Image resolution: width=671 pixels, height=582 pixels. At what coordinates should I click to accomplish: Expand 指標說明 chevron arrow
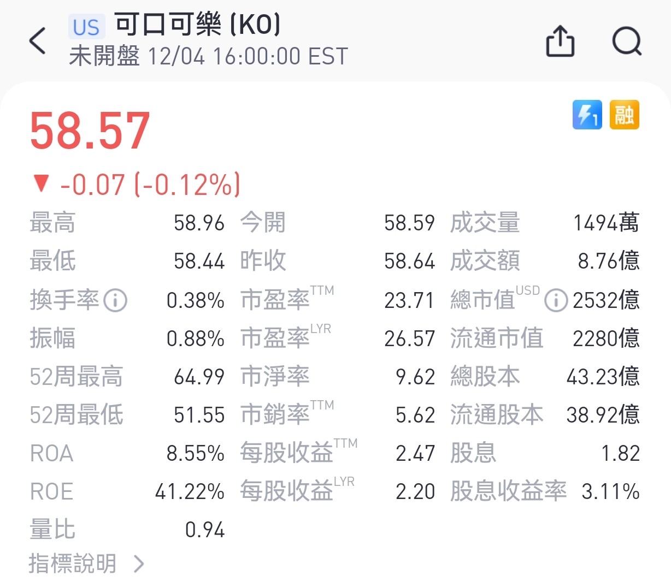(x=139, y=563)
